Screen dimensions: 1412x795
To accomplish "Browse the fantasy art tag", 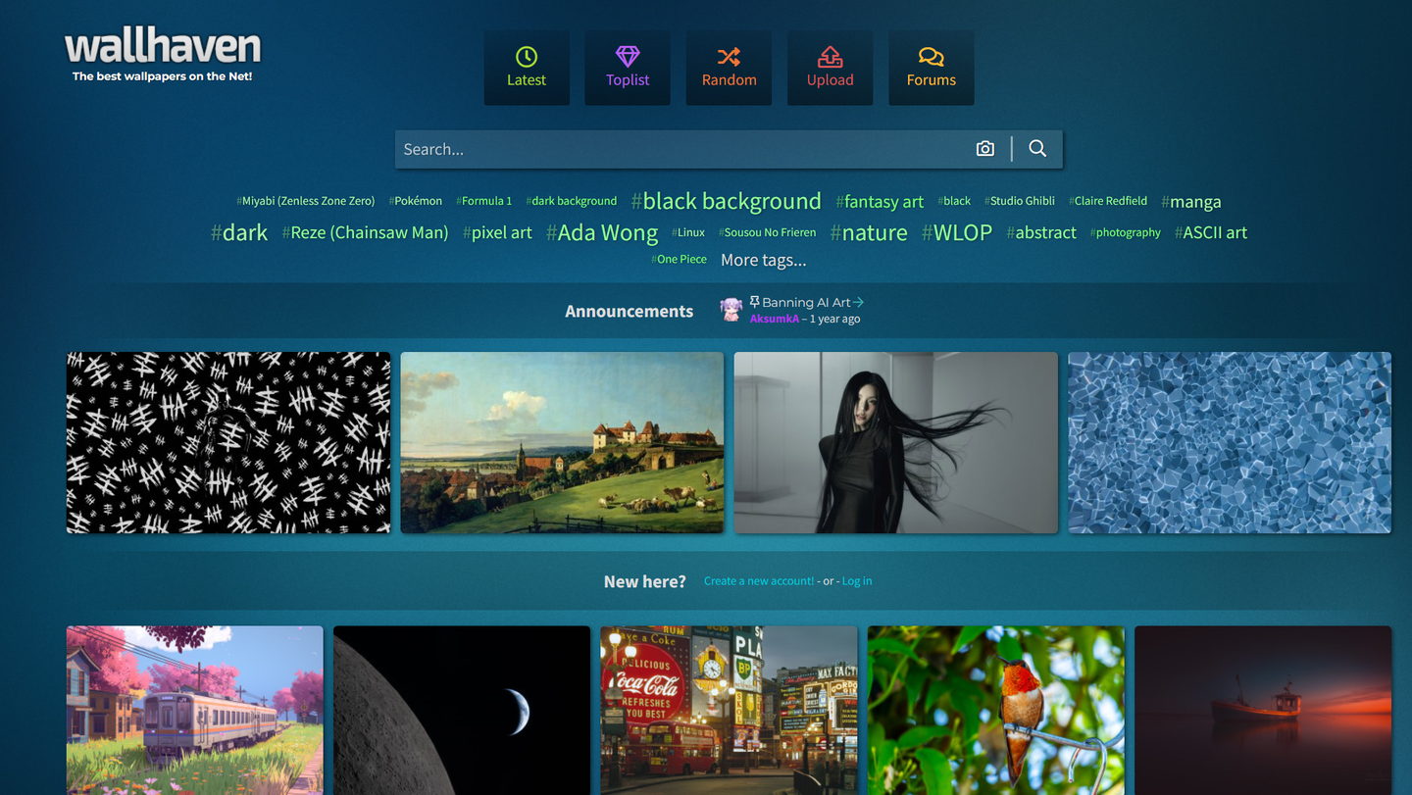I will [880, 201].
